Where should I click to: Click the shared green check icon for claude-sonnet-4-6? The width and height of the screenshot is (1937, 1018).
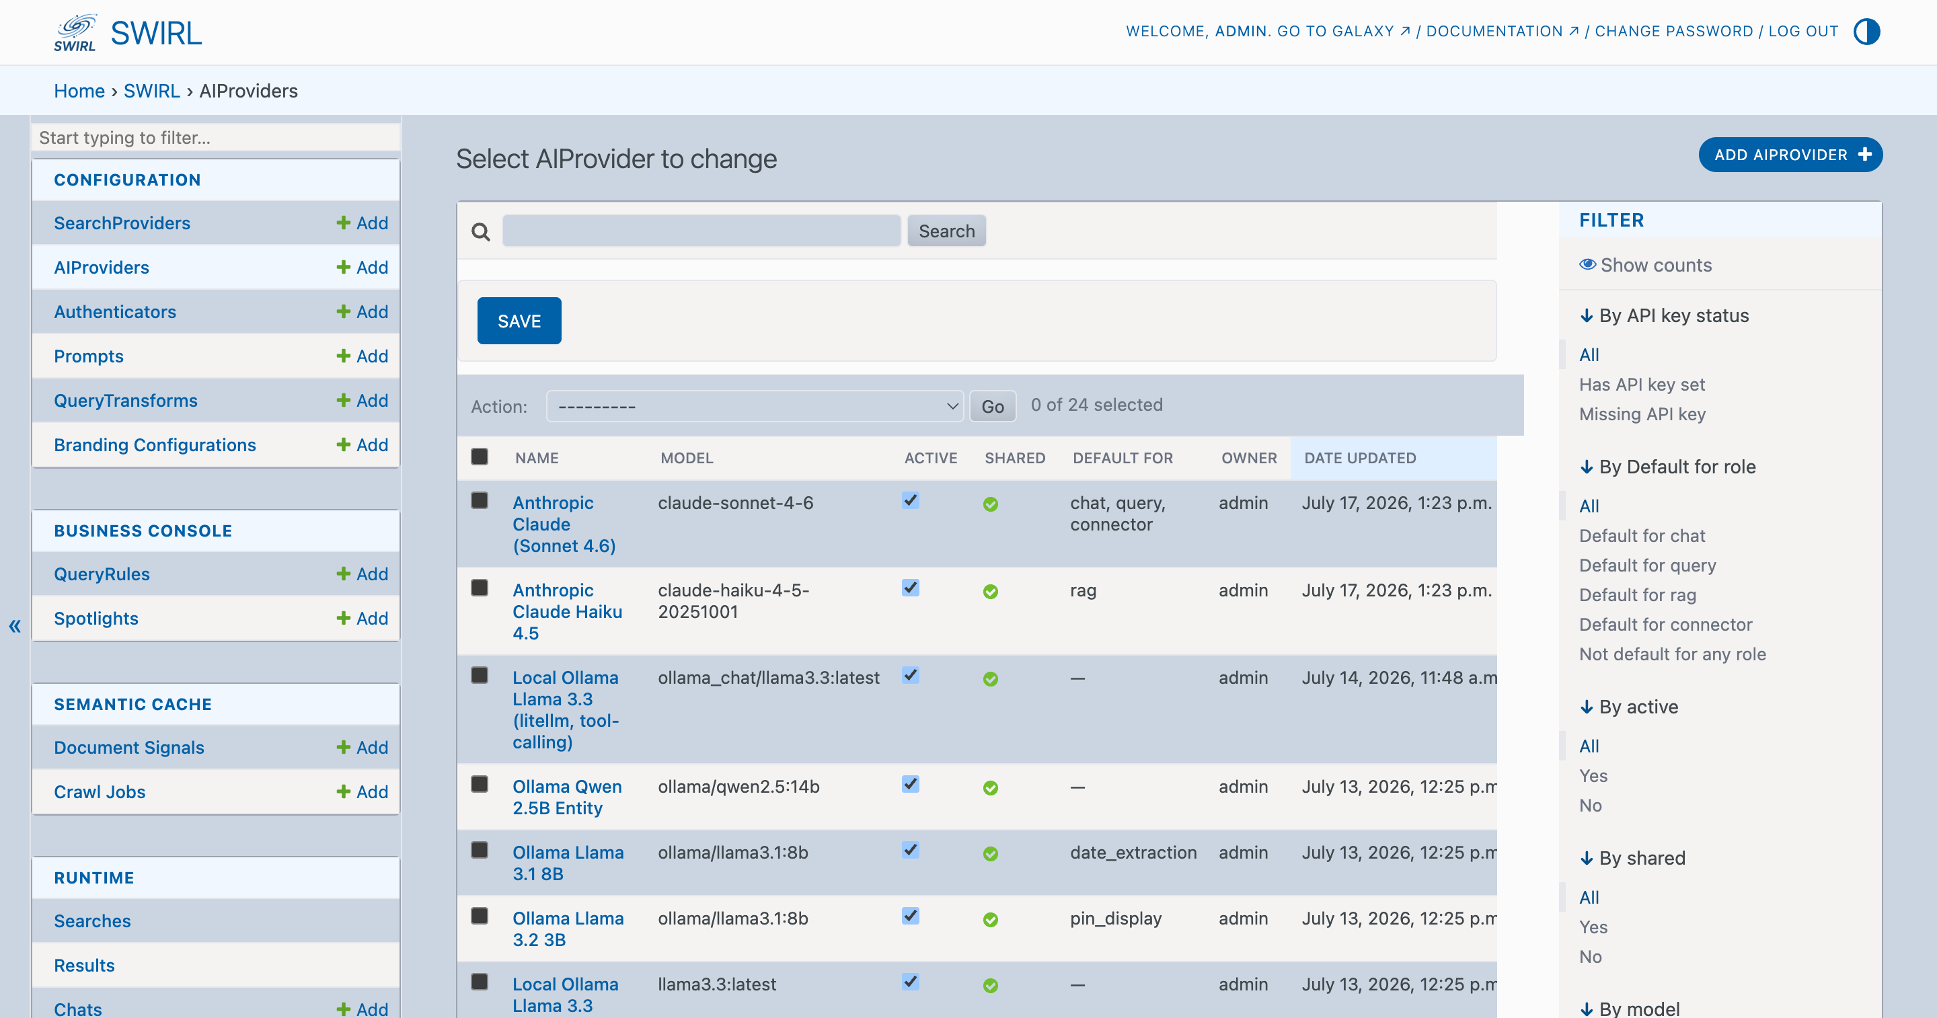[990, 504]
